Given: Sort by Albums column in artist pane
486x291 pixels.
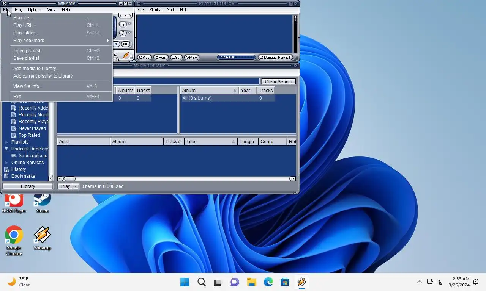Looking at the screenshot, I should pyautogui.click(x=125, y=90).
